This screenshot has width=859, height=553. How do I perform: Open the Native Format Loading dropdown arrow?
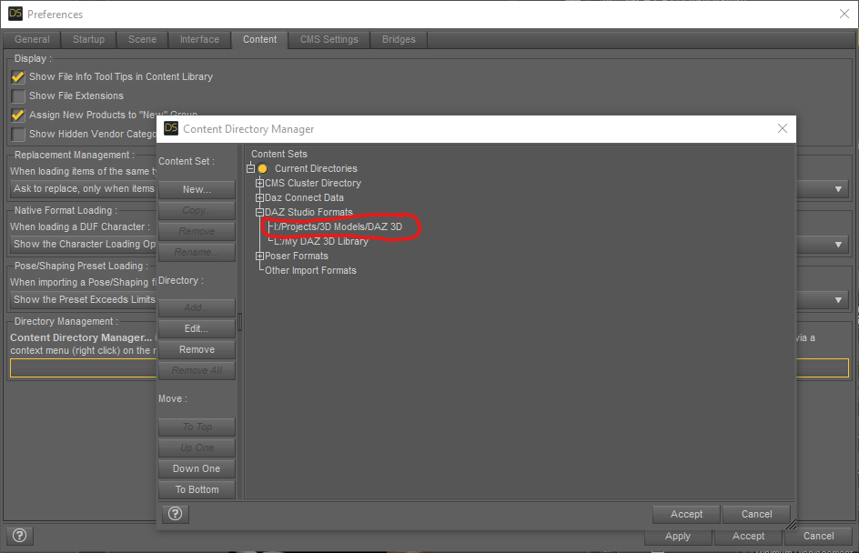click(x=838, y=244)
